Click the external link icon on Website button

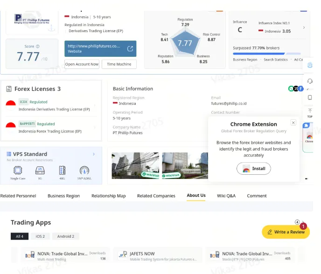click(x=130, y=48)
